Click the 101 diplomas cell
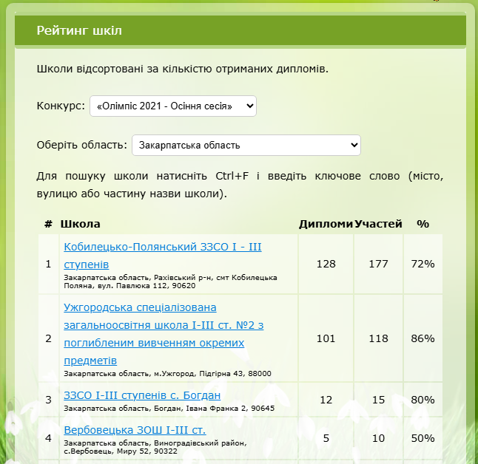Image resolution: width=478 pixels, height=464 pixels. coord(326,338)
